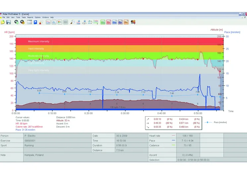The width and height of the screenshot is (247, 175).
Task: Click the blue diary book icon
Action: click(x=35, y=22)
